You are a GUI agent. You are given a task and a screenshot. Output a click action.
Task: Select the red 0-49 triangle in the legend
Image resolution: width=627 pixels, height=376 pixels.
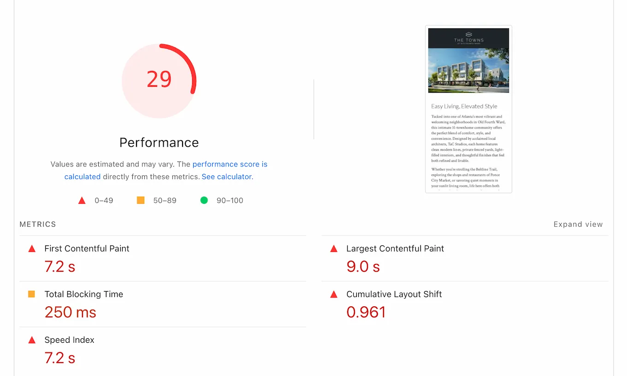point(82,200)
